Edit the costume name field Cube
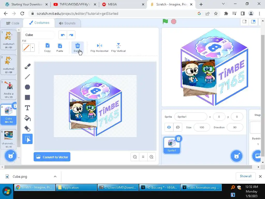Screen dimensions: 265x199 [39, 35]
